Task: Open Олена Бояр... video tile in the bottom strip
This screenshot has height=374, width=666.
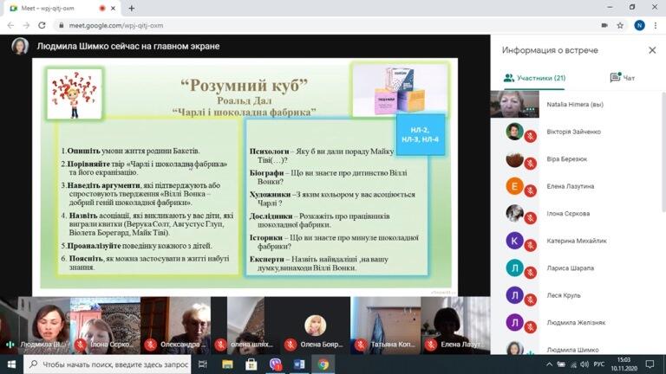Action: click(x=315, y=326)
